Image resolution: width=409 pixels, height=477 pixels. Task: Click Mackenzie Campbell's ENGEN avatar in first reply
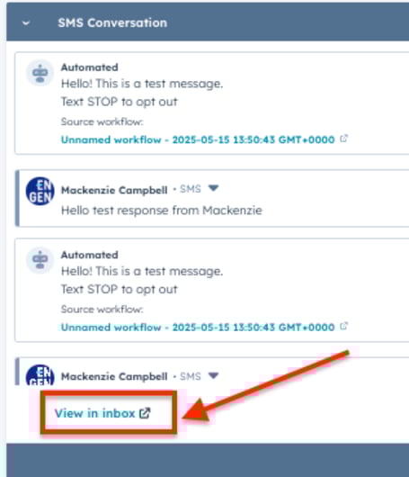pyautogui.click(x=40, y=191)
